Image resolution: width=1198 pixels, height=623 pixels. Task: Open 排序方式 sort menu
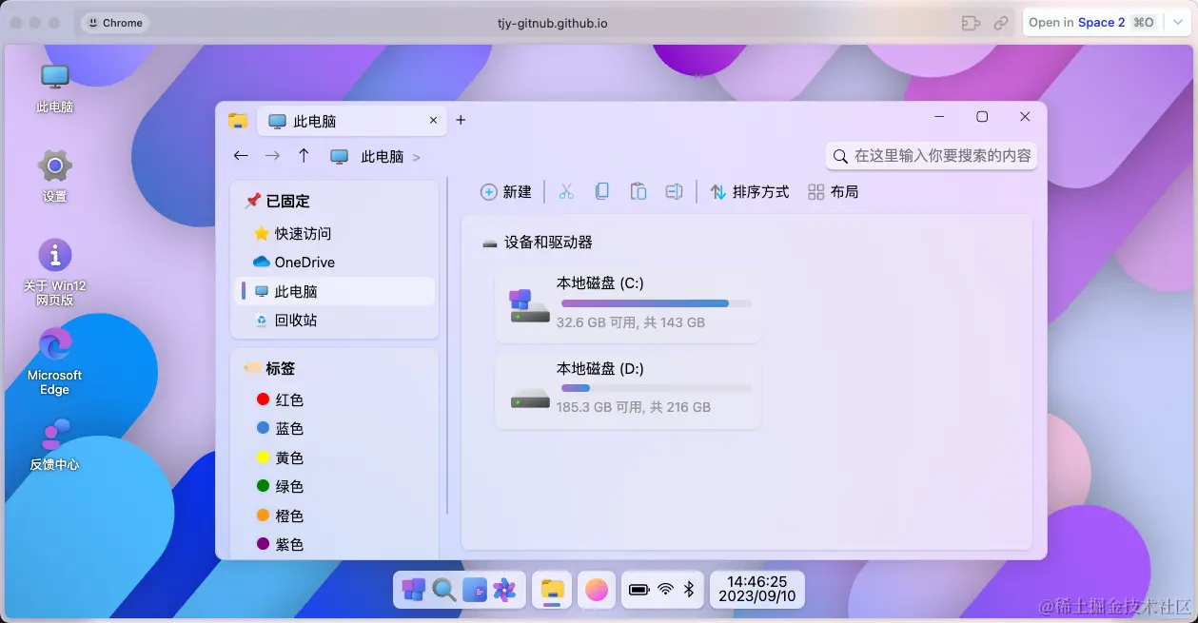(x=750, y=191)
